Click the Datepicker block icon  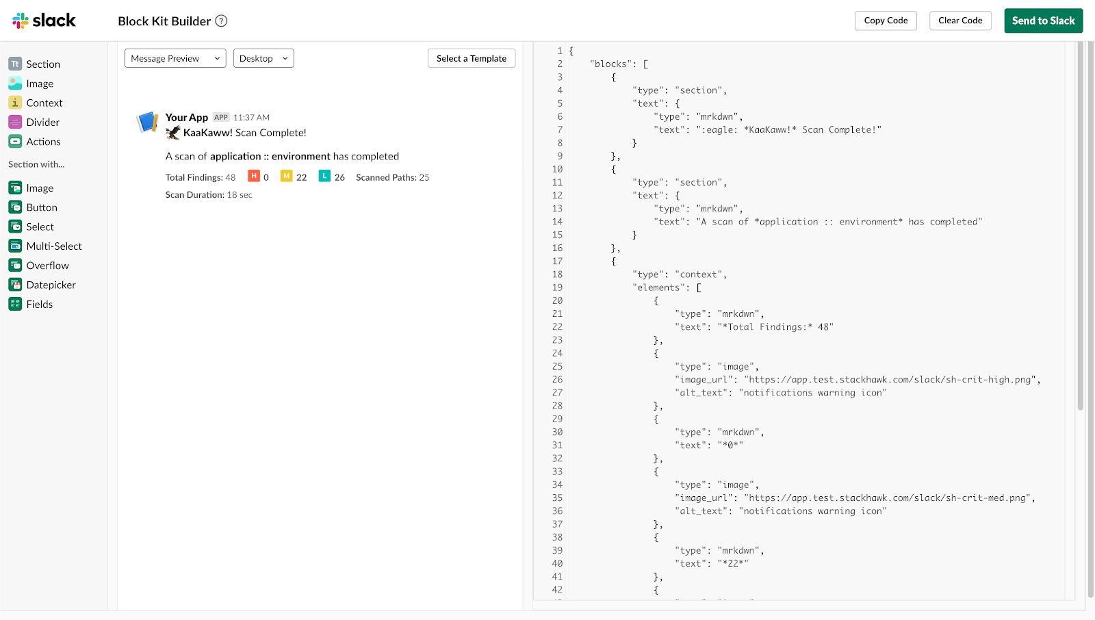tap(15, 285)
